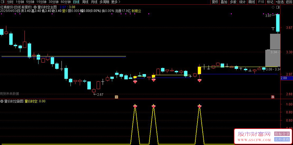Viewport: 293px width, 145px height.
Task: Click the stock title 红棉股份(日线.前复权)
Action: (16, 7)
